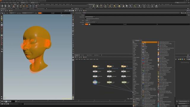Jump to the first frame
This screenshot has width=190, height=107.
click(x=2, y=101)
